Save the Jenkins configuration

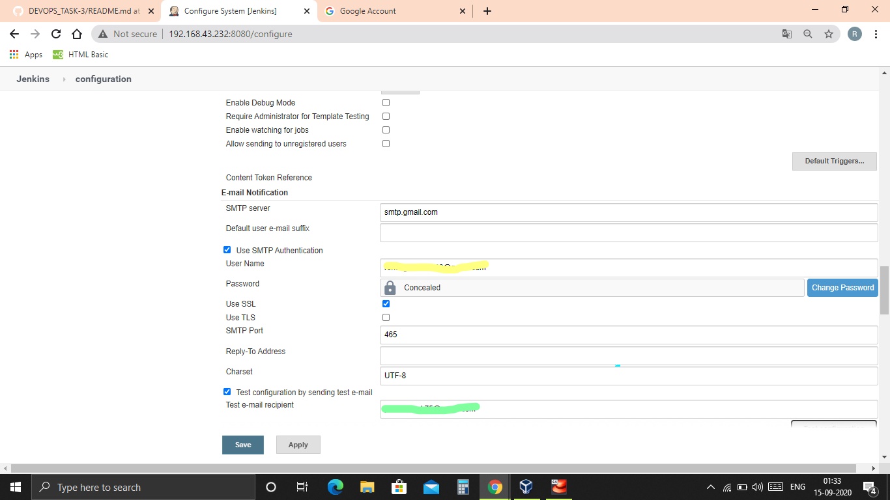(x=243, y=445)
